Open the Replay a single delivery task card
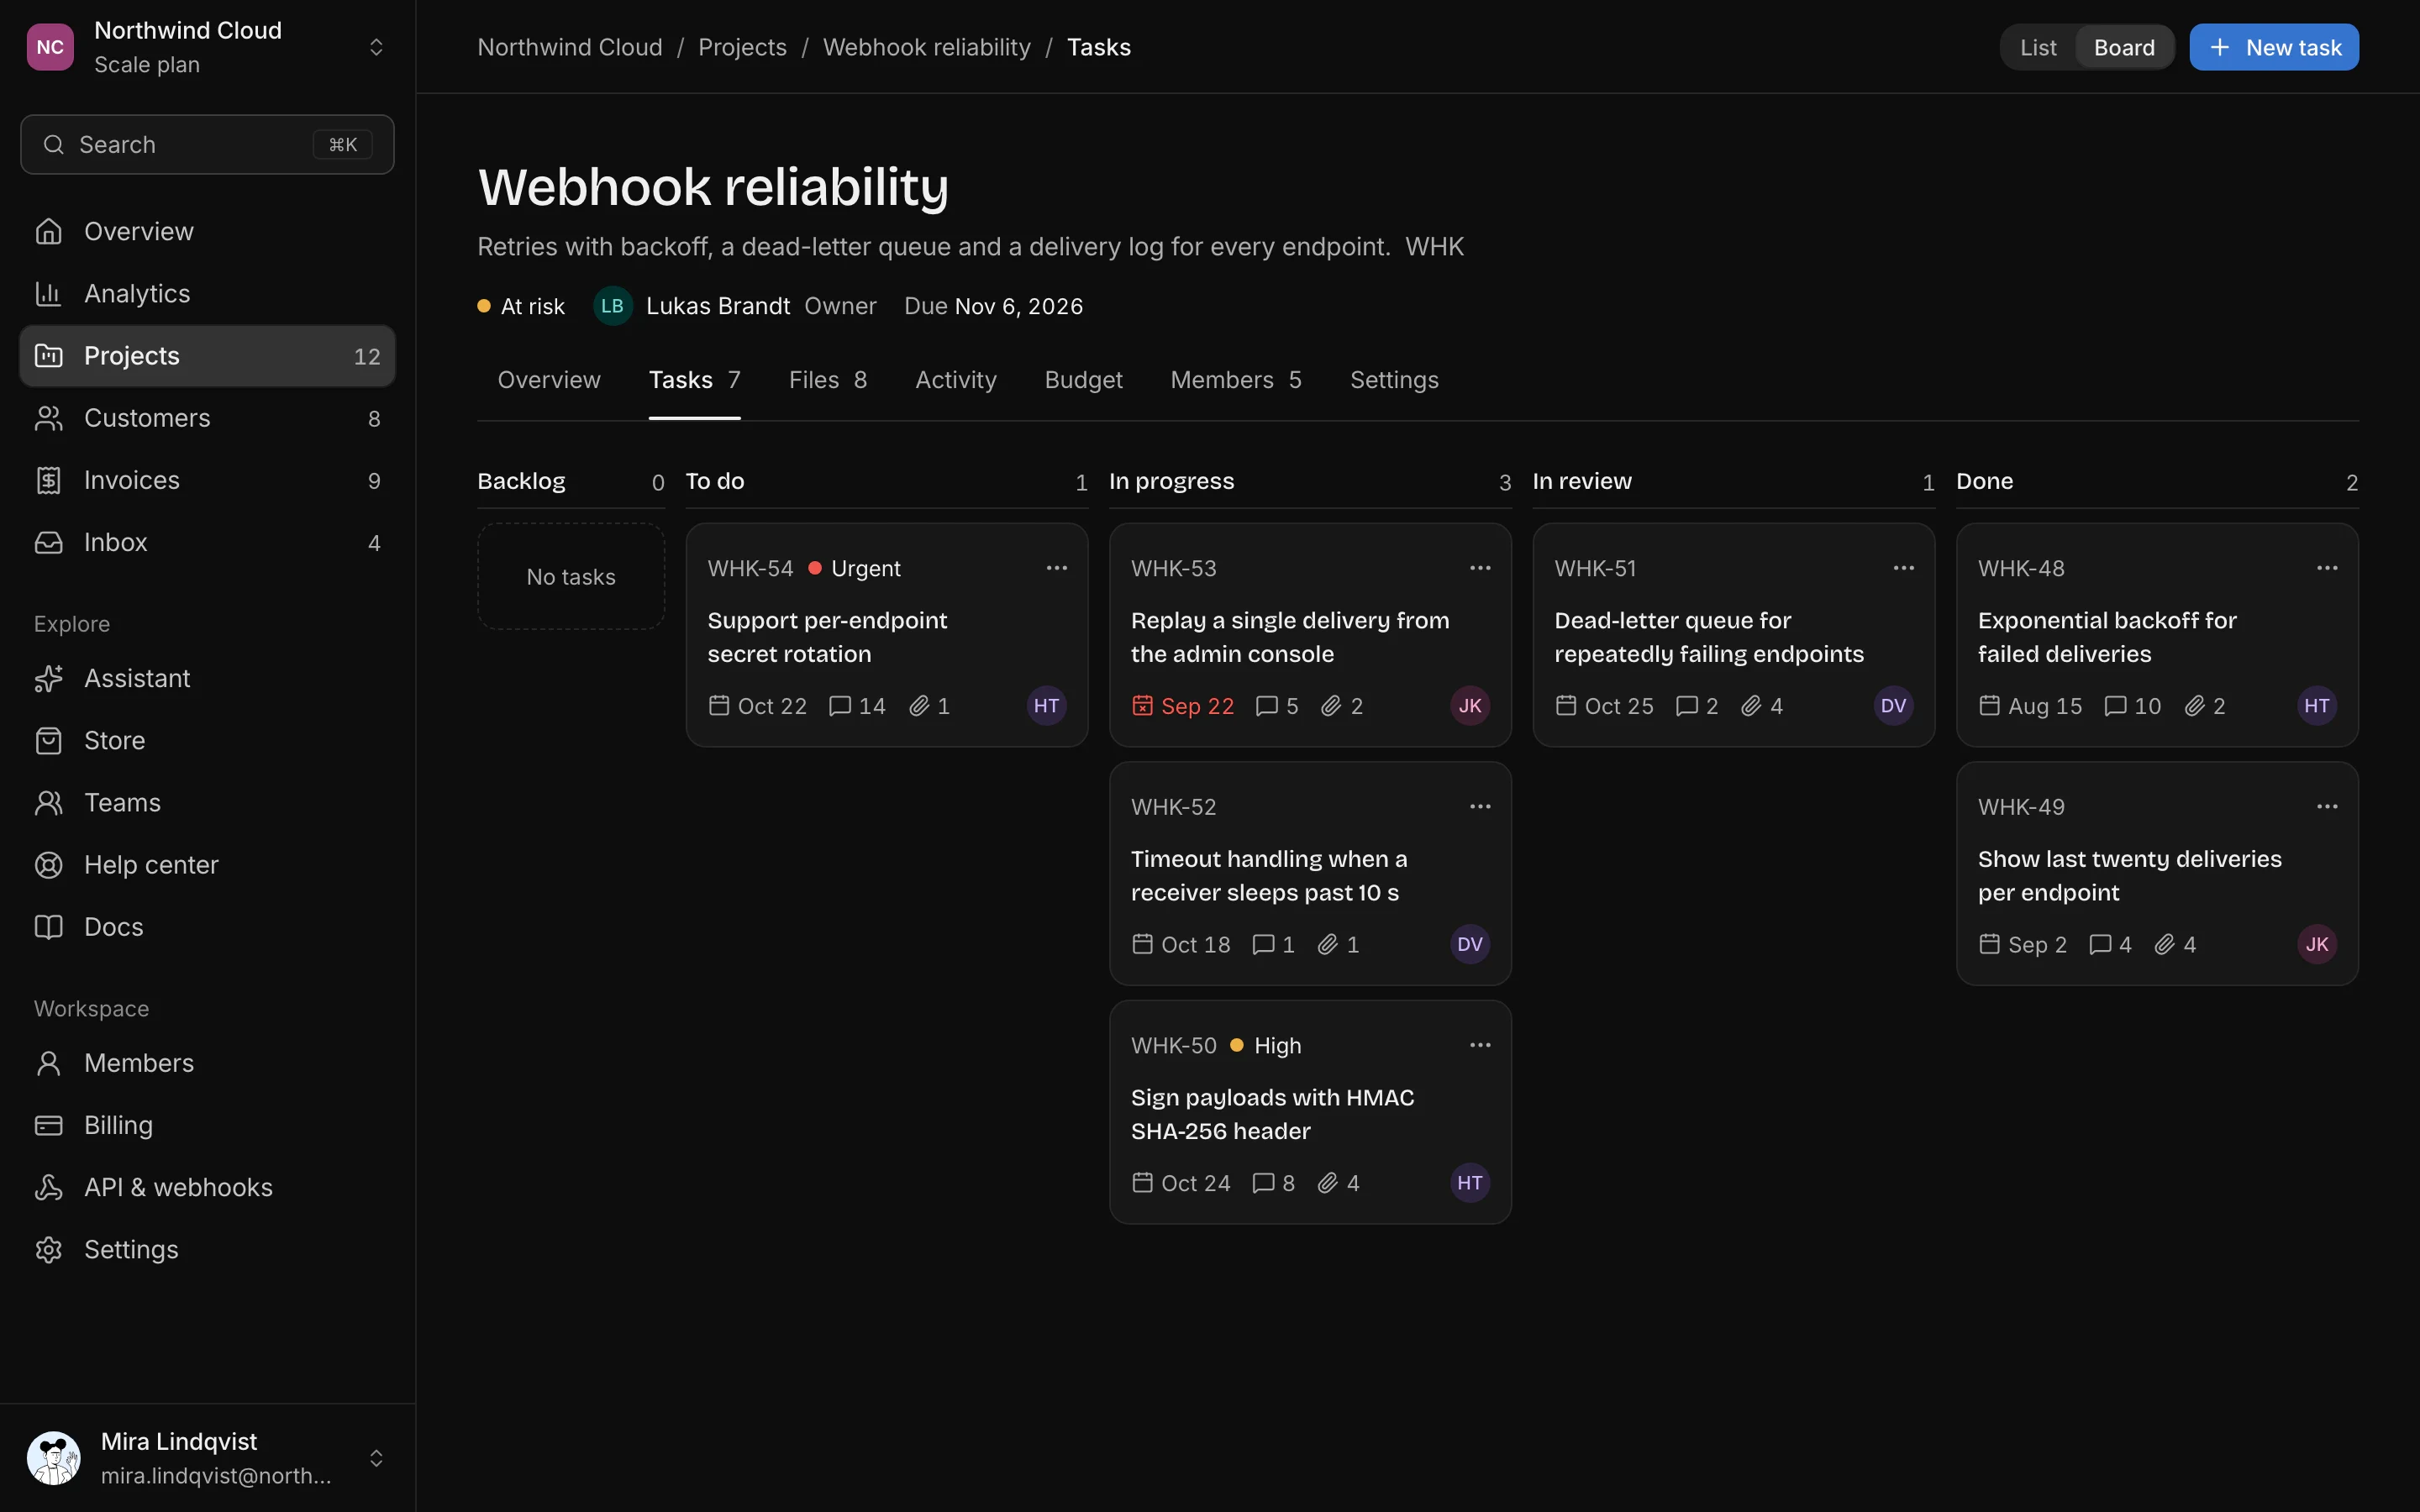 [x=1310, y=635]
